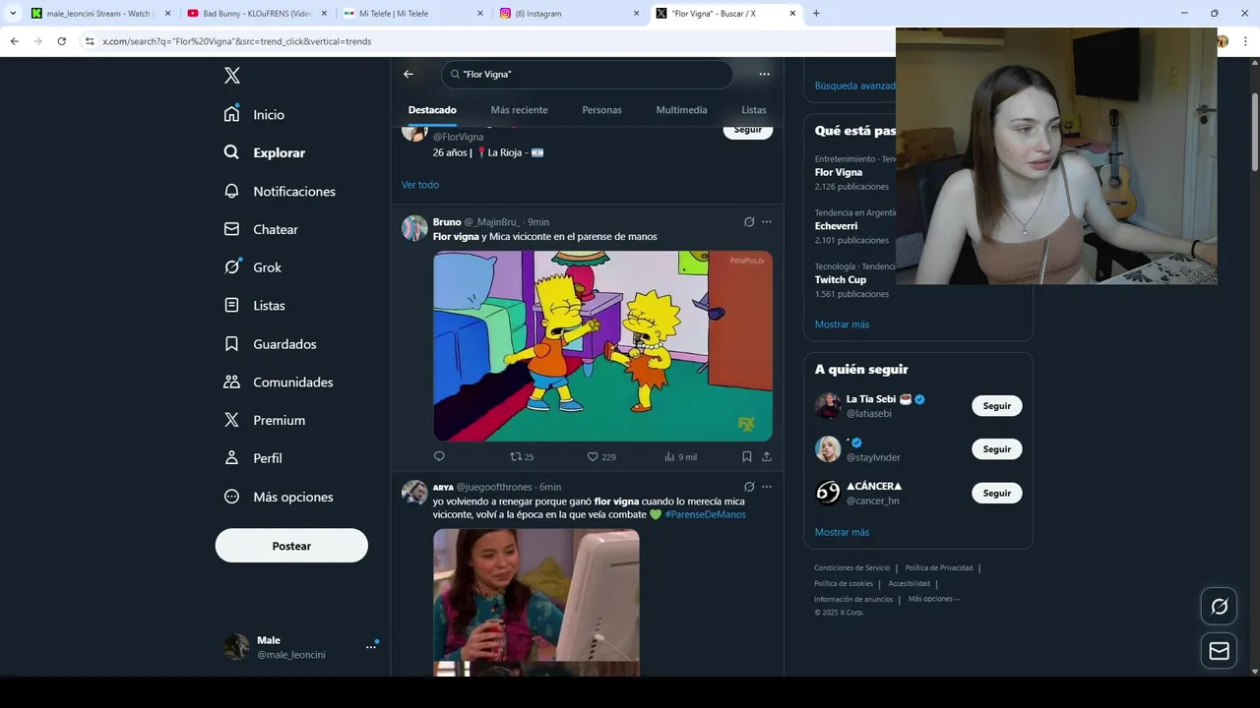Click the "Flor Vigna" search box
The height and width of the screenshot is (708, 1260).
point(587,74)
